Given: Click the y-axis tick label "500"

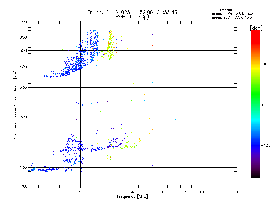Looking at the screenshot, I should (x=23, y=51).
